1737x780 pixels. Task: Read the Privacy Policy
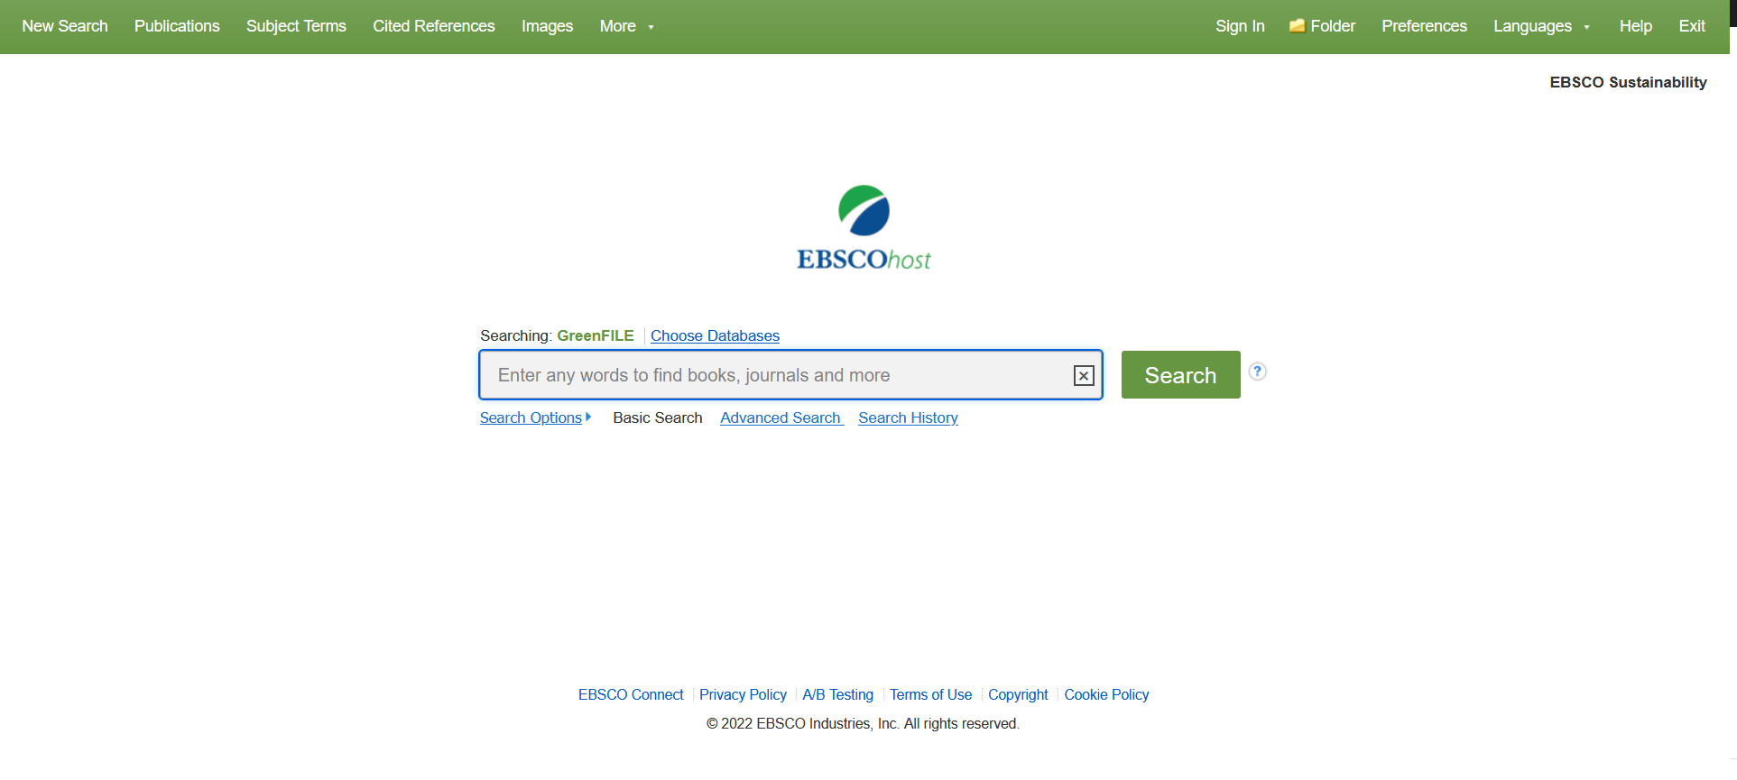pos(743,694)
